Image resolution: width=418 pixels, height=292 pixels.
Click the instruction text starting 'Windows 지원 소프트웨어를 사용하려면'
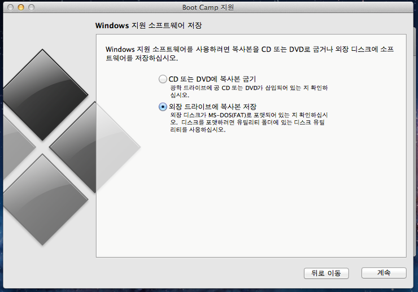point(250,54)
